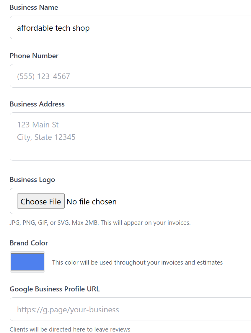Image resolution: width=251 pixels, height=333 pixels.
Task: Click the JPG, PNG, GIF, SVG hint text
Action: [100, 223]
